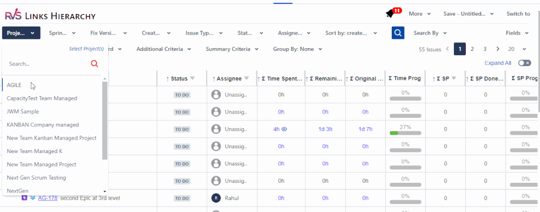Click in the project Search input field

pos(48,64)
